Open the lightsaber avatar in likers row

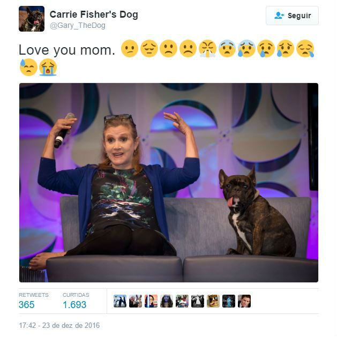(x=151, y=301)
